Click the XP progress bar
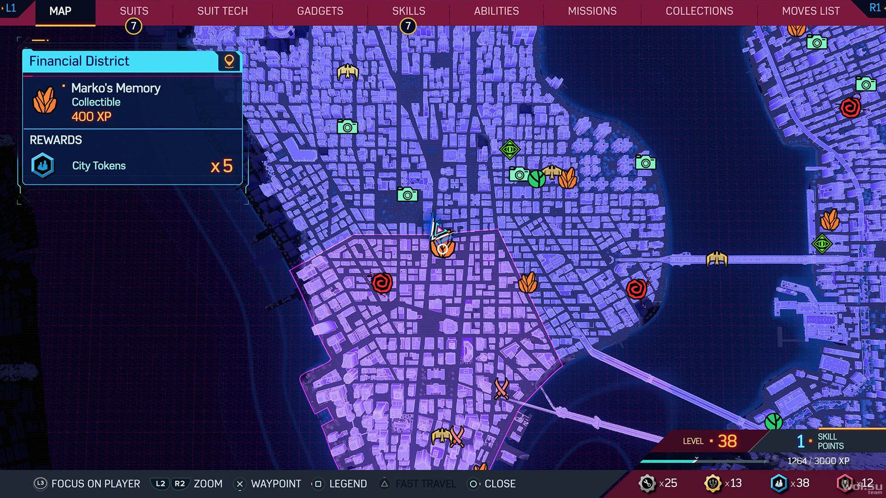886x498 pixels. tap(703, 461)
